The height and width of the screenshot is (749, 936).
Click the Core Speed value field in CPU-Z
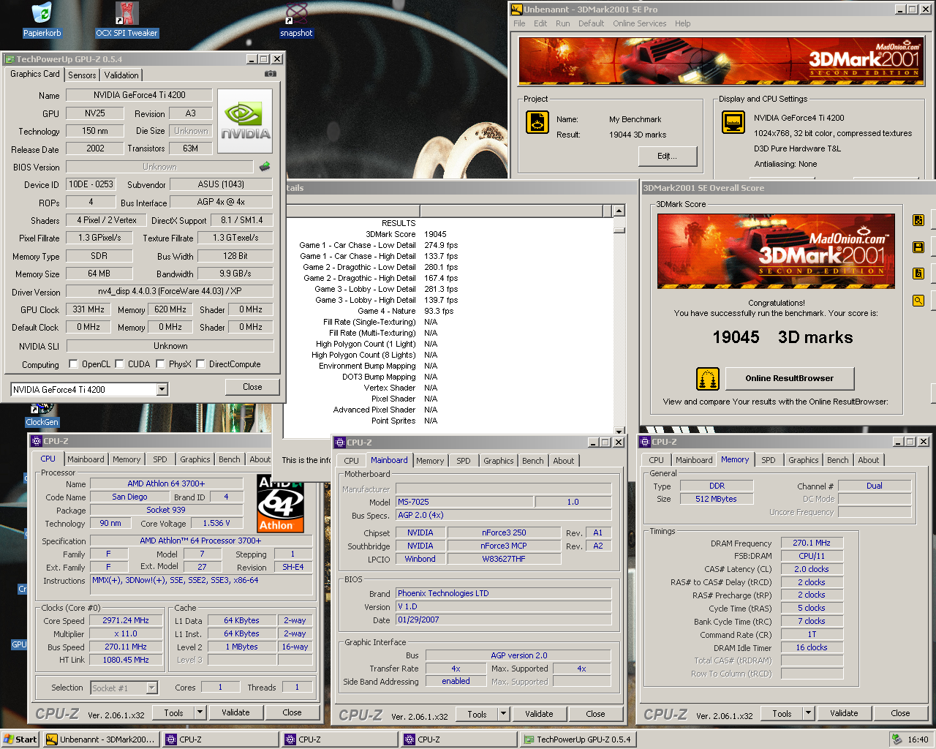point(126,620)
